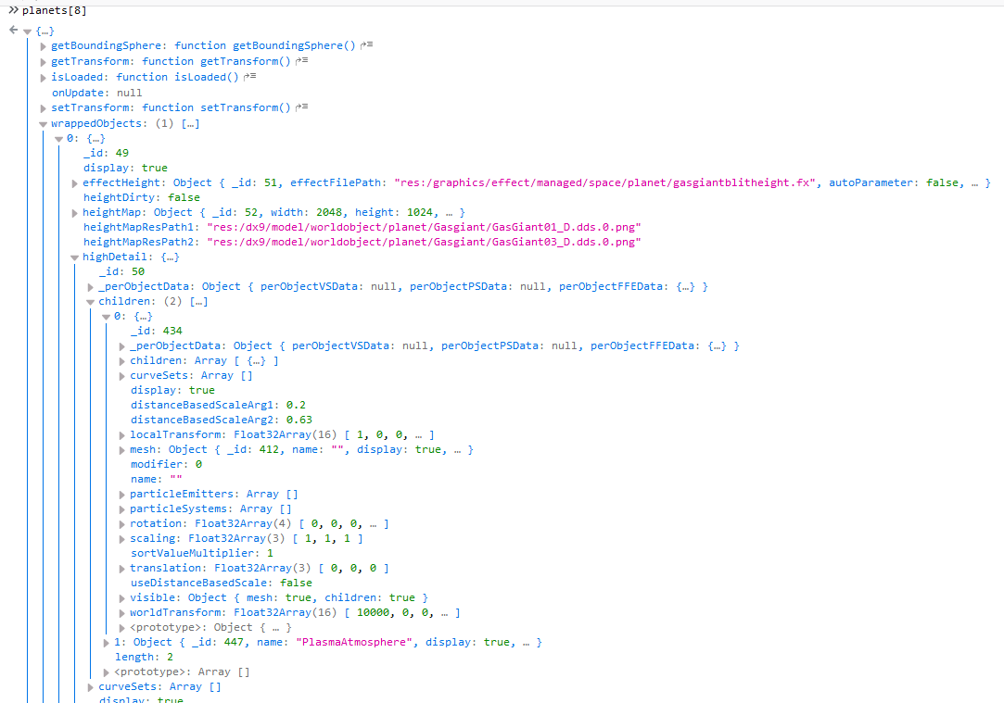Screen dimensions: 1004x703
Task: Select the onUpdate: null row
Action: tap(96, 93)
